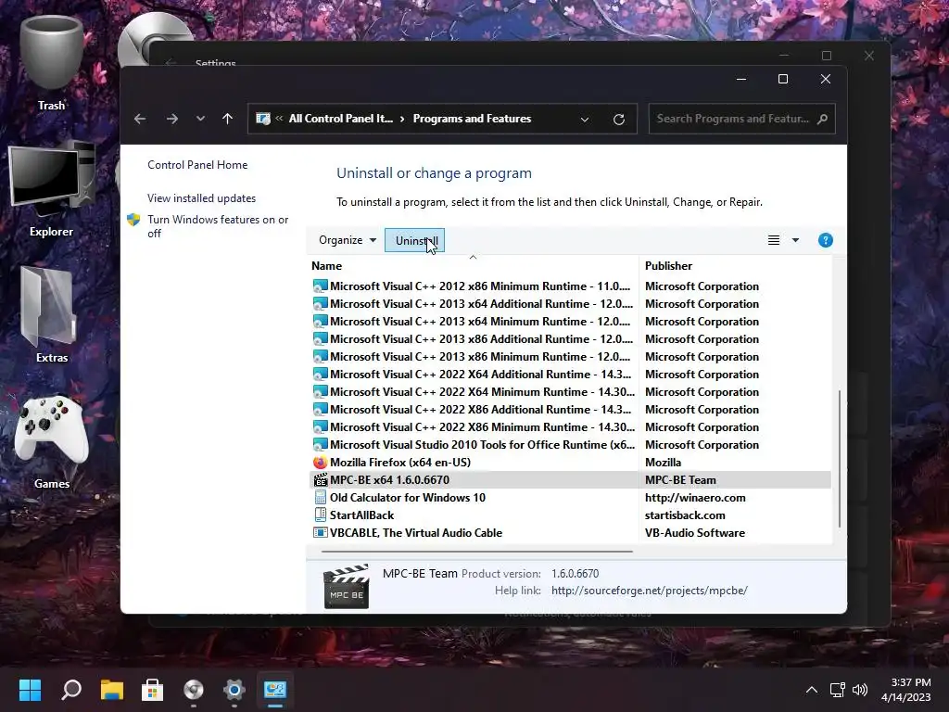Click the horizontal scrollbar under the list
This screenshot has height=712, width=949.
pyautogui.click(x=477, y=552)
